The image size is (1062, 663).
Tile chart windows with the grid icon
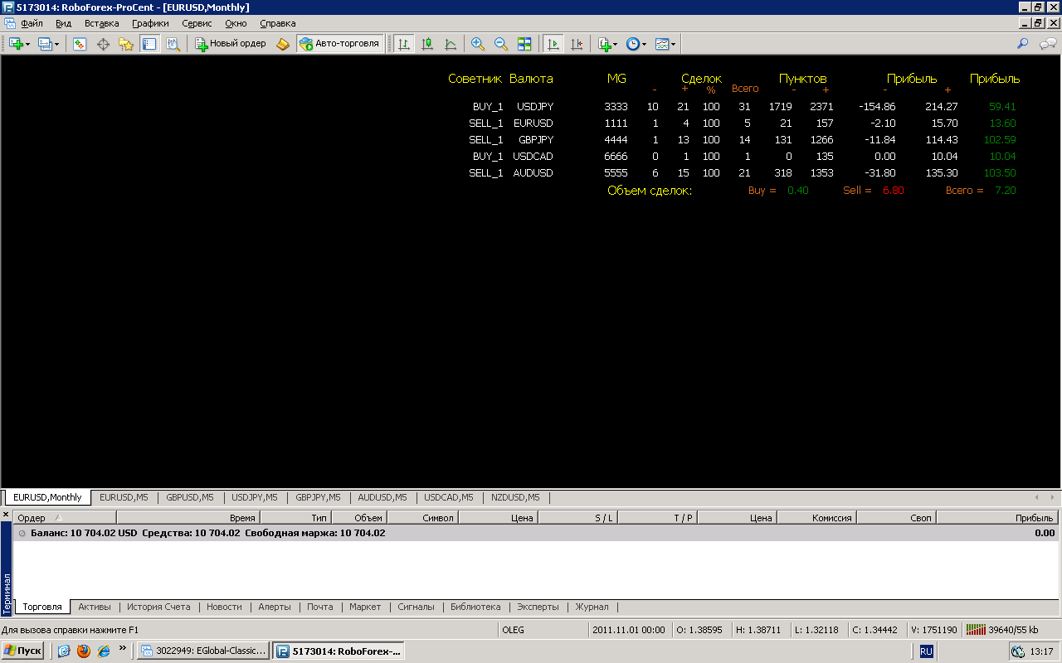tap(524, 44)
